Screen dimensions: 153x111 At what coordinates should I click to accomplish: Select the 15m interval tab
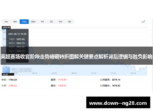coord(24,22)
